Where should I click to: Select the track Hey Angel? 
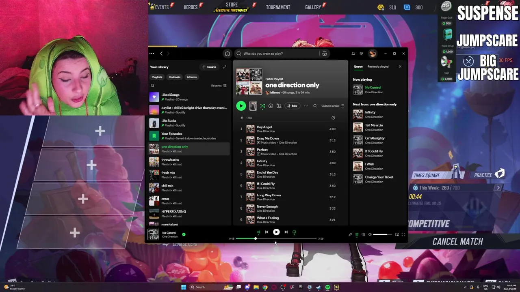tap(290, 129)
